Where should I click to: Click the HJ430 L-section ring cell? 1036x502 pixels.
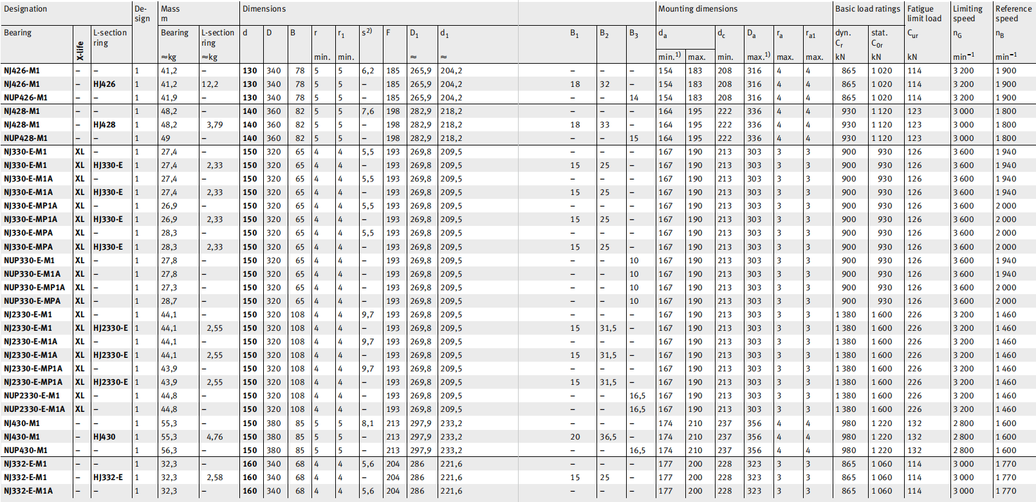(x=104, y=437)
